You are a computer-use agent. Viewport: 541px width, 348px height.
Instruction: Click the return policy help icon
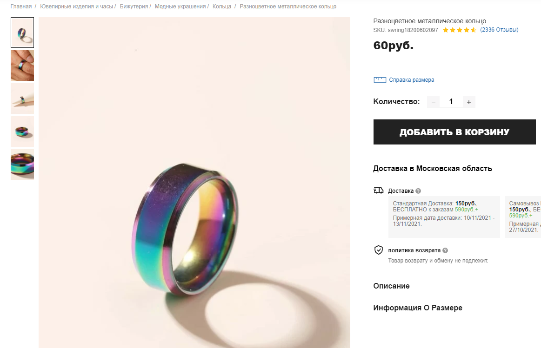pyautogui.click(x=445, y=250)
